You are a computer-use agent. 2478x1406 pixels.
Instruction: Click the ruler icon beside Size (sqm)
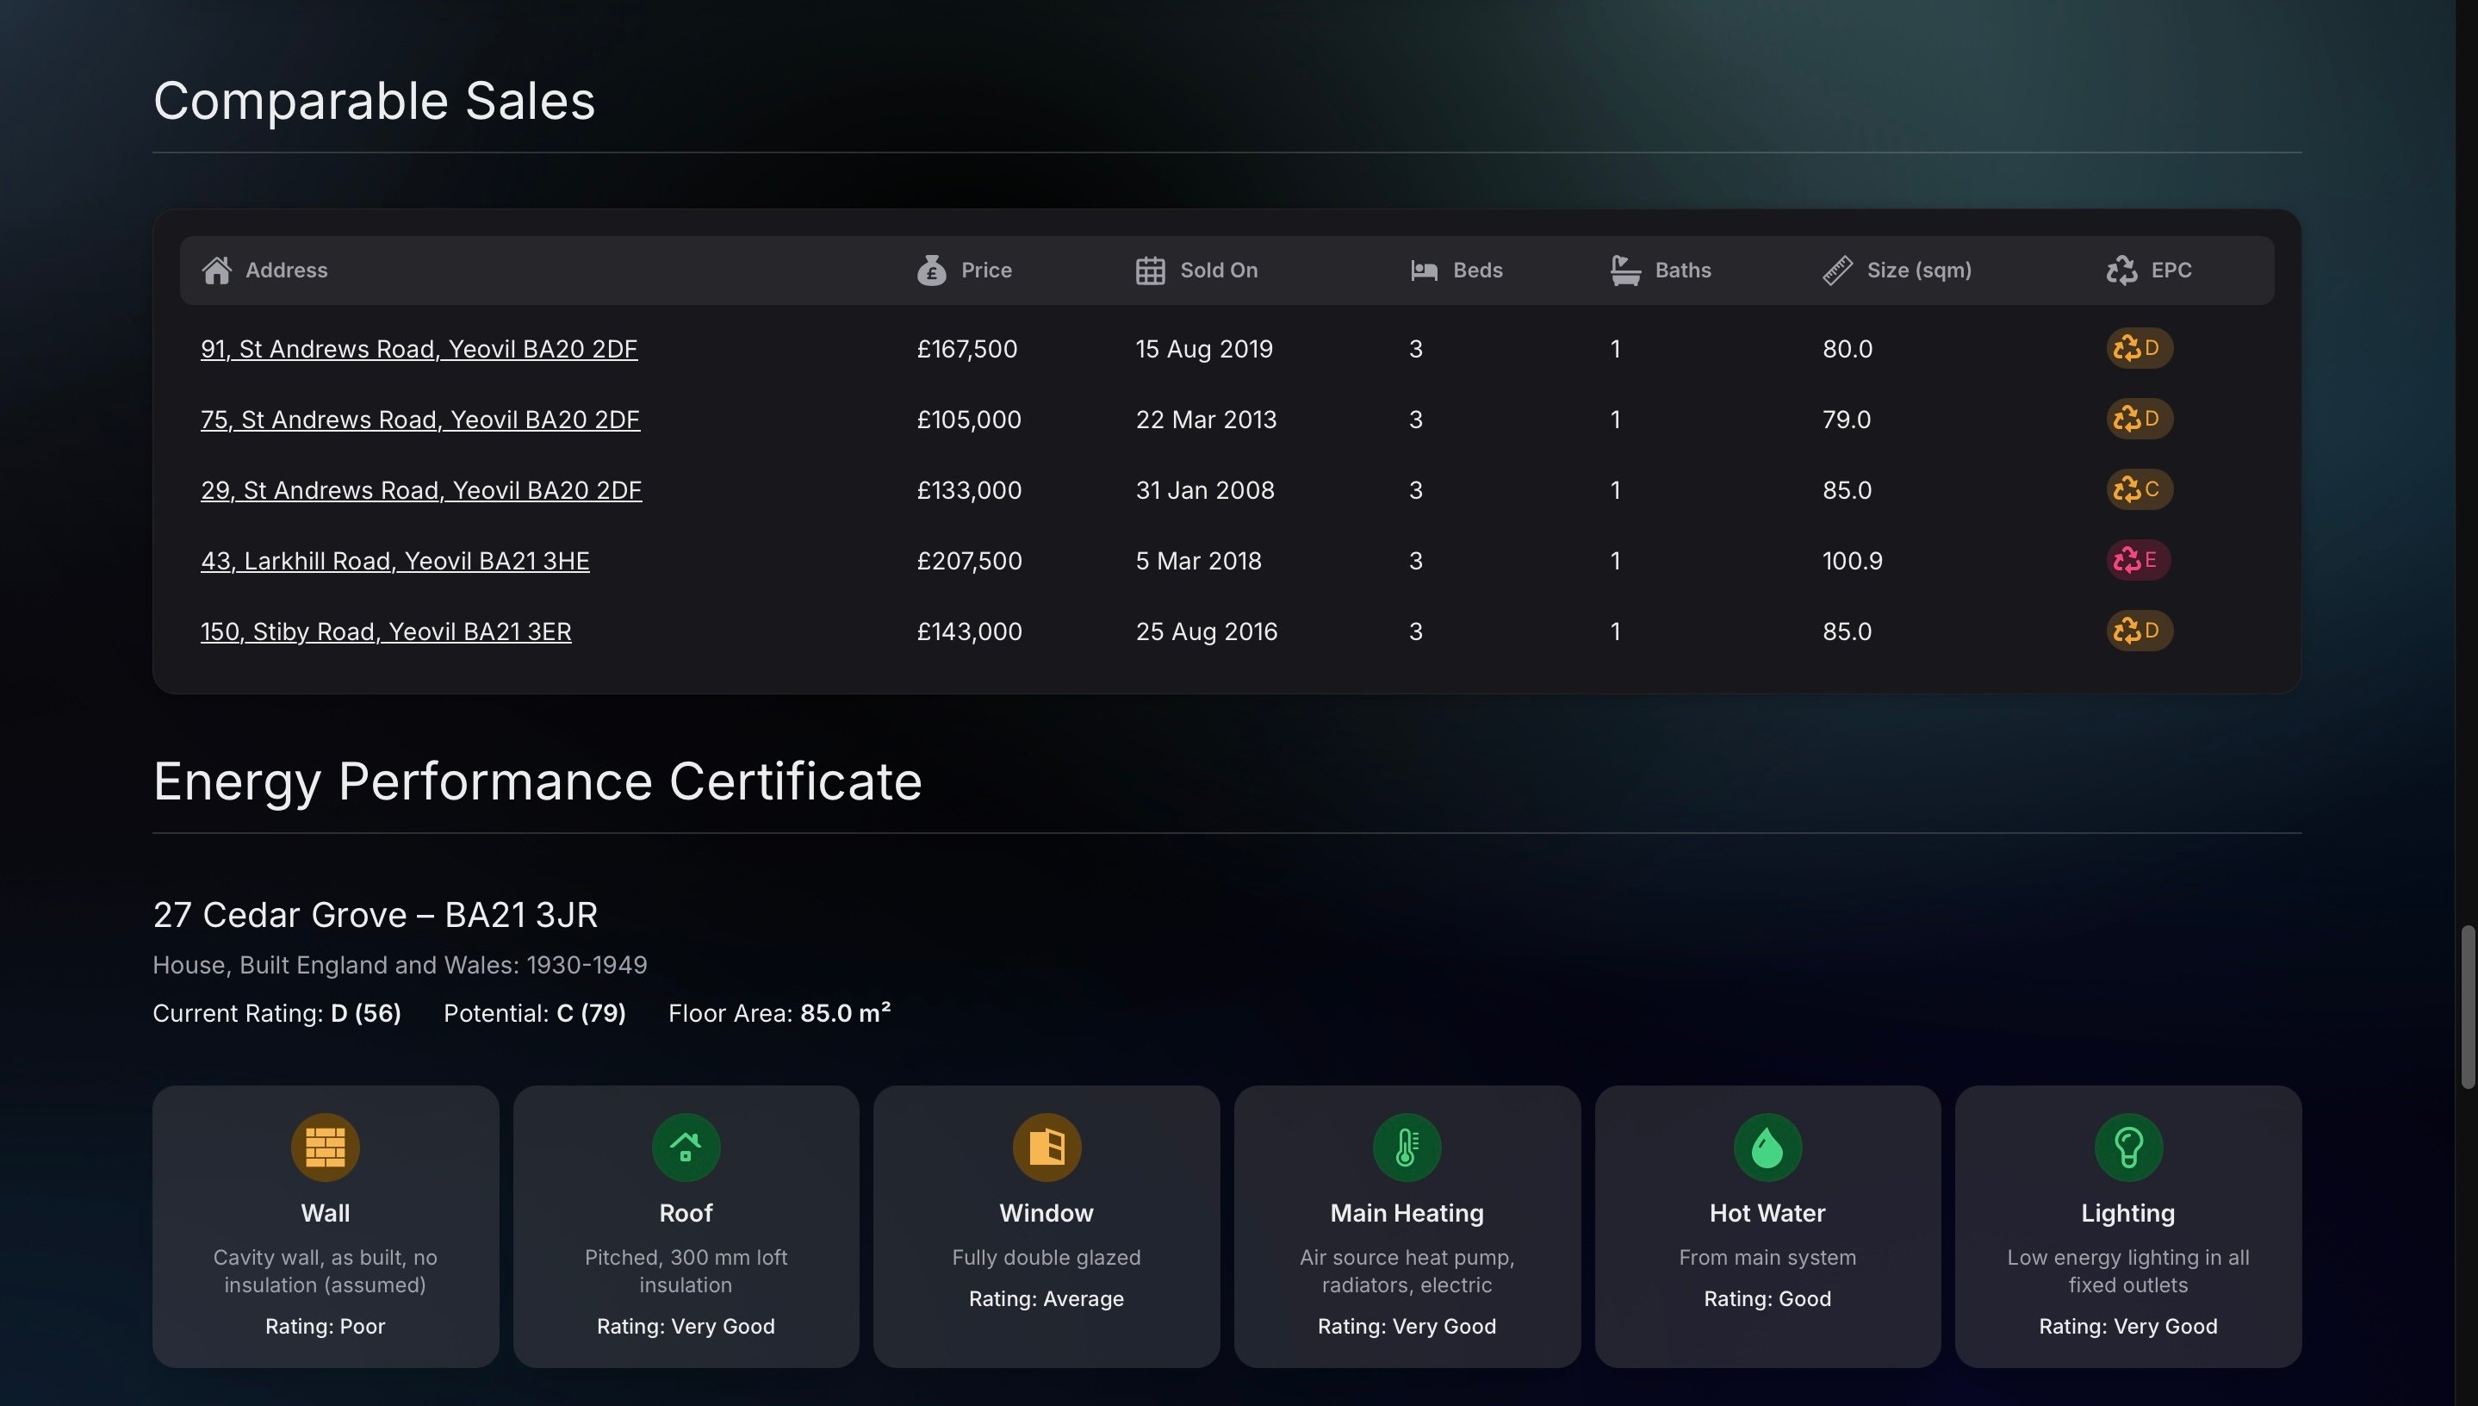[x=1837, y=271]
